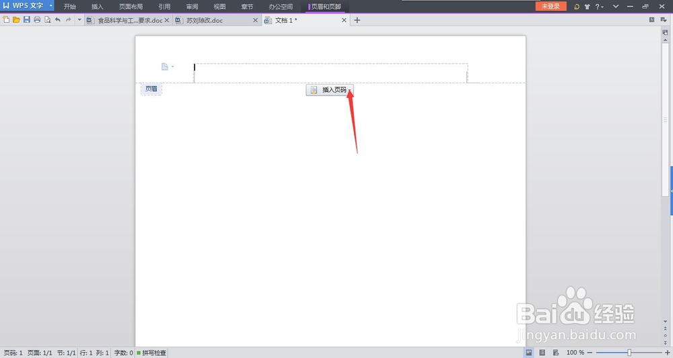
Task: Collapse the ribbon with the chevron icon
Action: tap(616, 7)
